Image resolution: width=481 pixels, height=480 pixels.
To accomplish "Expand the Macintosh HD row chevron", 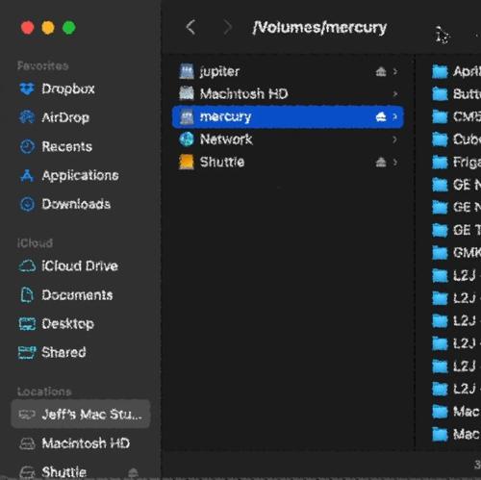I will (x=395, y=94).
